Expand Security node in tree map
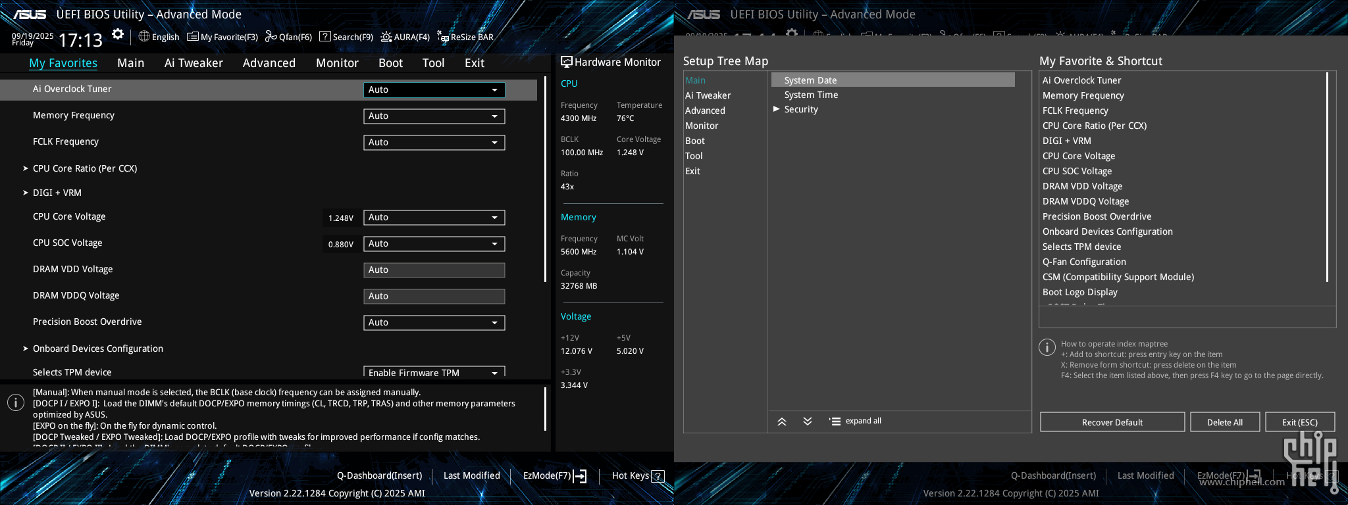Image resolution: width=1348 pixels, height=505 pixels. coord(777,109)
